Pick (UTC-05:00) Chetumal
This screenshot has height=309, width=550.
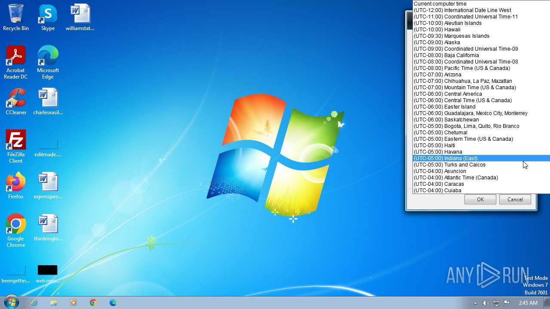(x=482, y=133)
